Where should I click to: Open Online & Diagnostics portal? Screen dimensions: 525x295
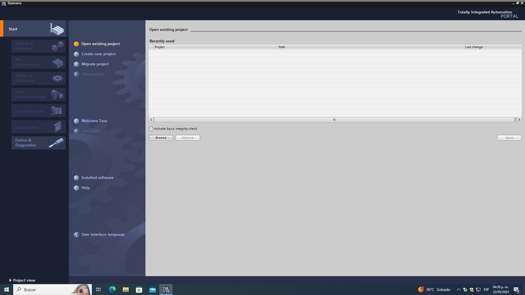click(38, 143)
